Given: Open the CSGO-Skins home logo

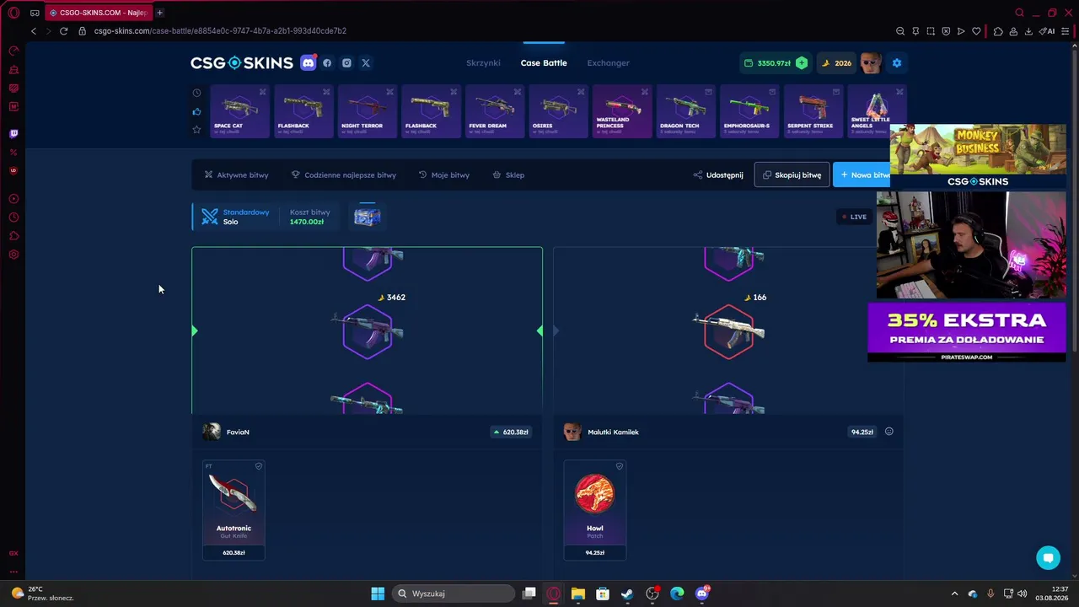Looking at the screenshot, I should click(242, 62).
